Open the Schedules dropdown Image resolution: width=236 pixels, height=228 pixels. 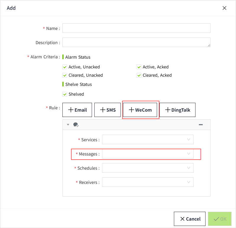coord(148,168)
